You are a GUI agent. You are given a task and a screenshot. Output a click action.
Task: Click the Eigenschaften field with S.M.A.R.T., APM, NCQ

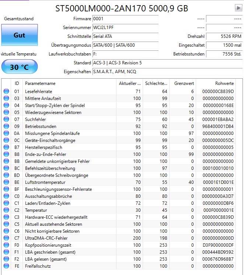[x=168, y=72]
